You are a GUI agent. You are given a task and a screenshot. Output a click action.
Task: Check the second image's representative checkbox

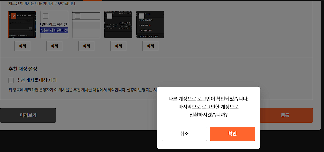pos(46,16)
